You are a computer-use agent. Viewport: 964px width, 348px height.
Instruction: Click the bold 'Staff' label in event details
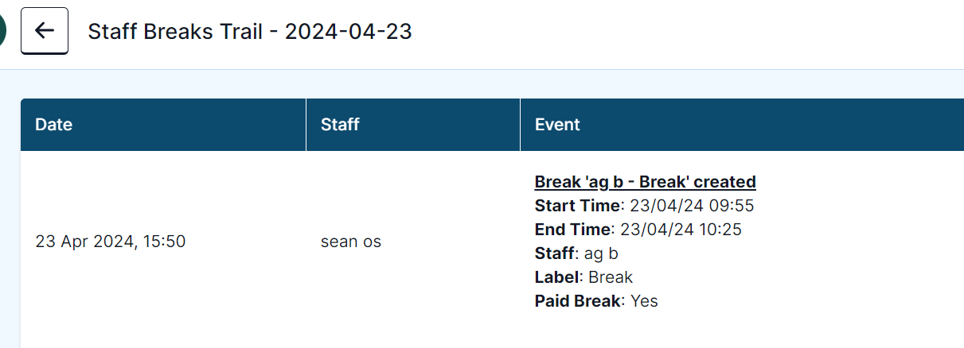pyautogui.click(x=555, y=253)
